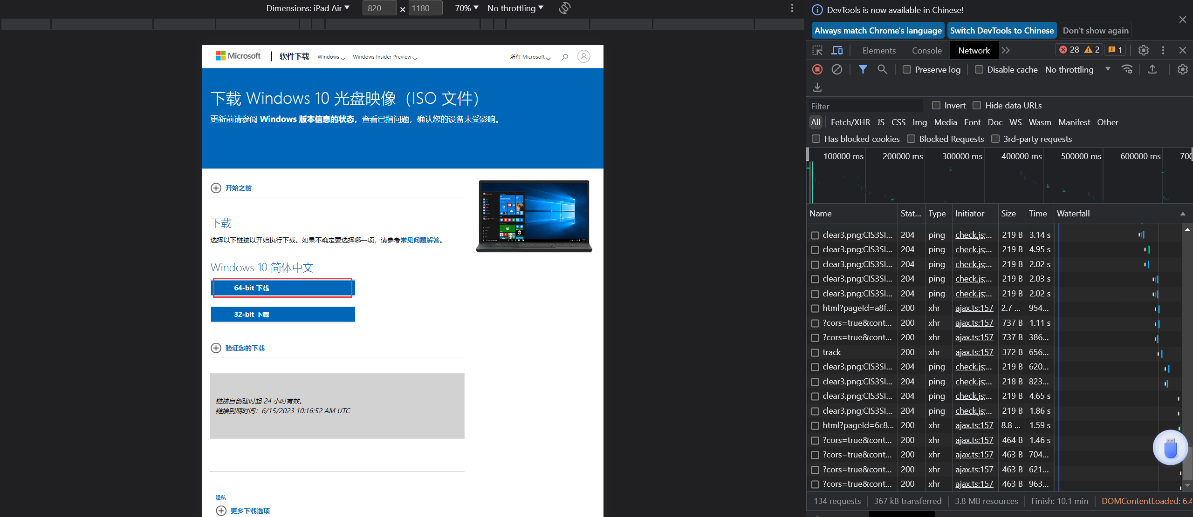Open search in Network panel
This screenshot has width=1193, height=517.
(882, 69)
